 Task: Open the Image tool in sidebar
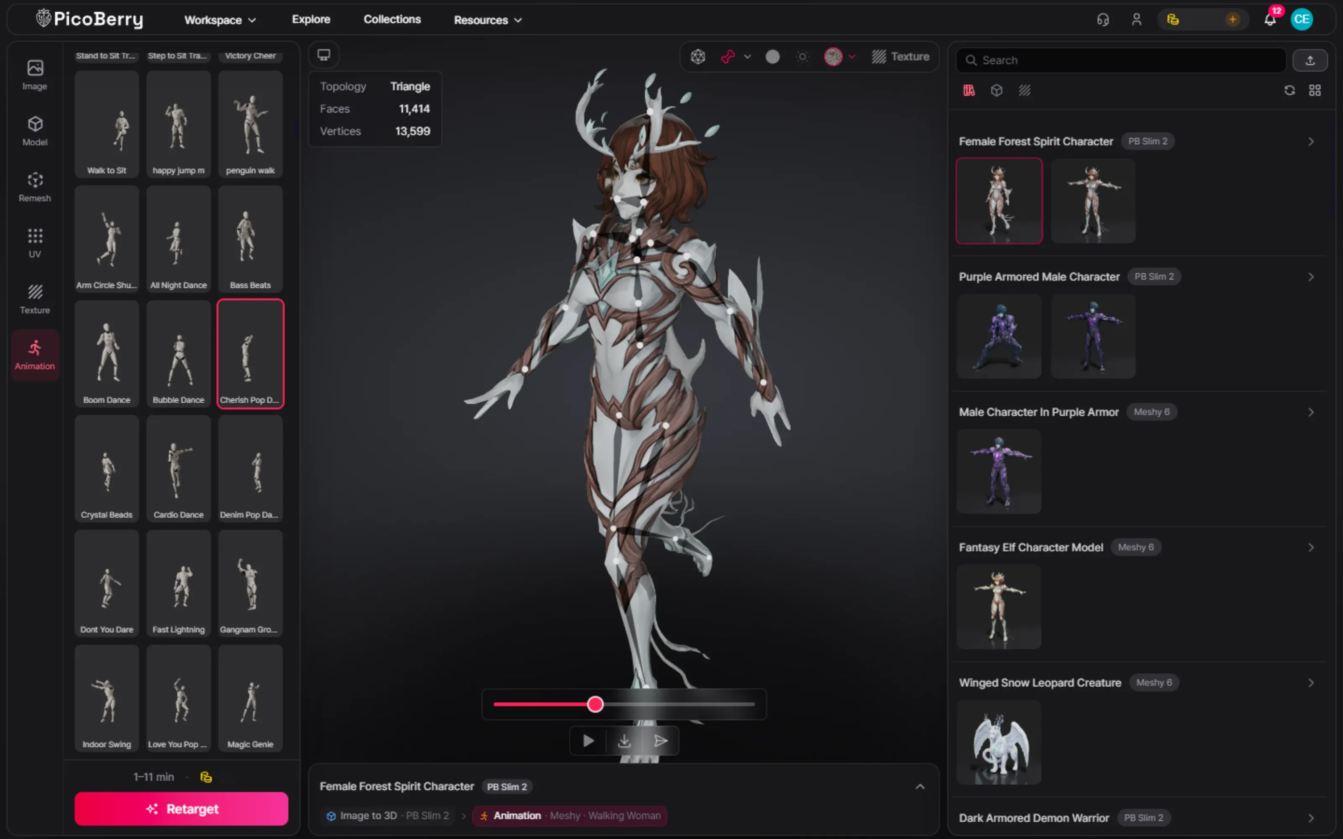35,75
